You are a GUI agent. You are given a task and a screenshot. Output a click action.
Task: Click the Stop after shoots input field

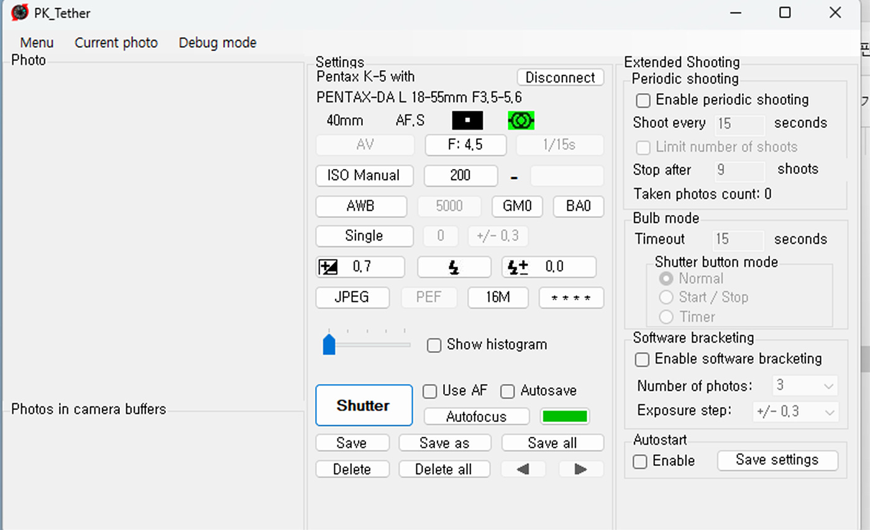739,170
